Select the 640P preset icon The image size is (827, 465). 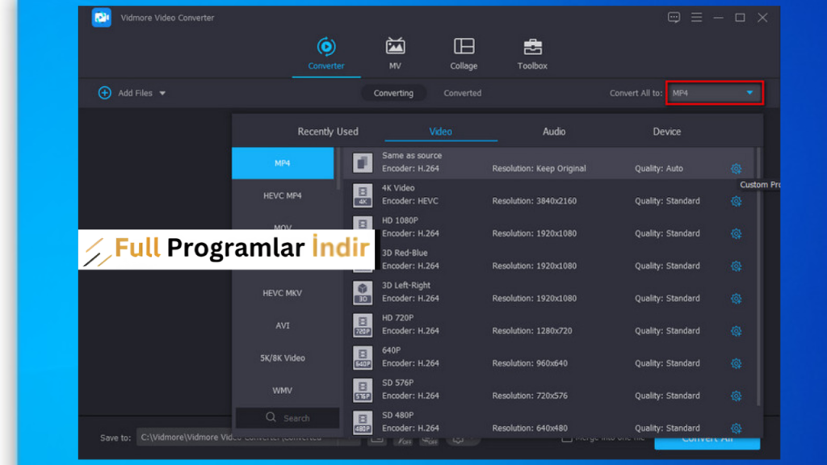coord(363,358)
